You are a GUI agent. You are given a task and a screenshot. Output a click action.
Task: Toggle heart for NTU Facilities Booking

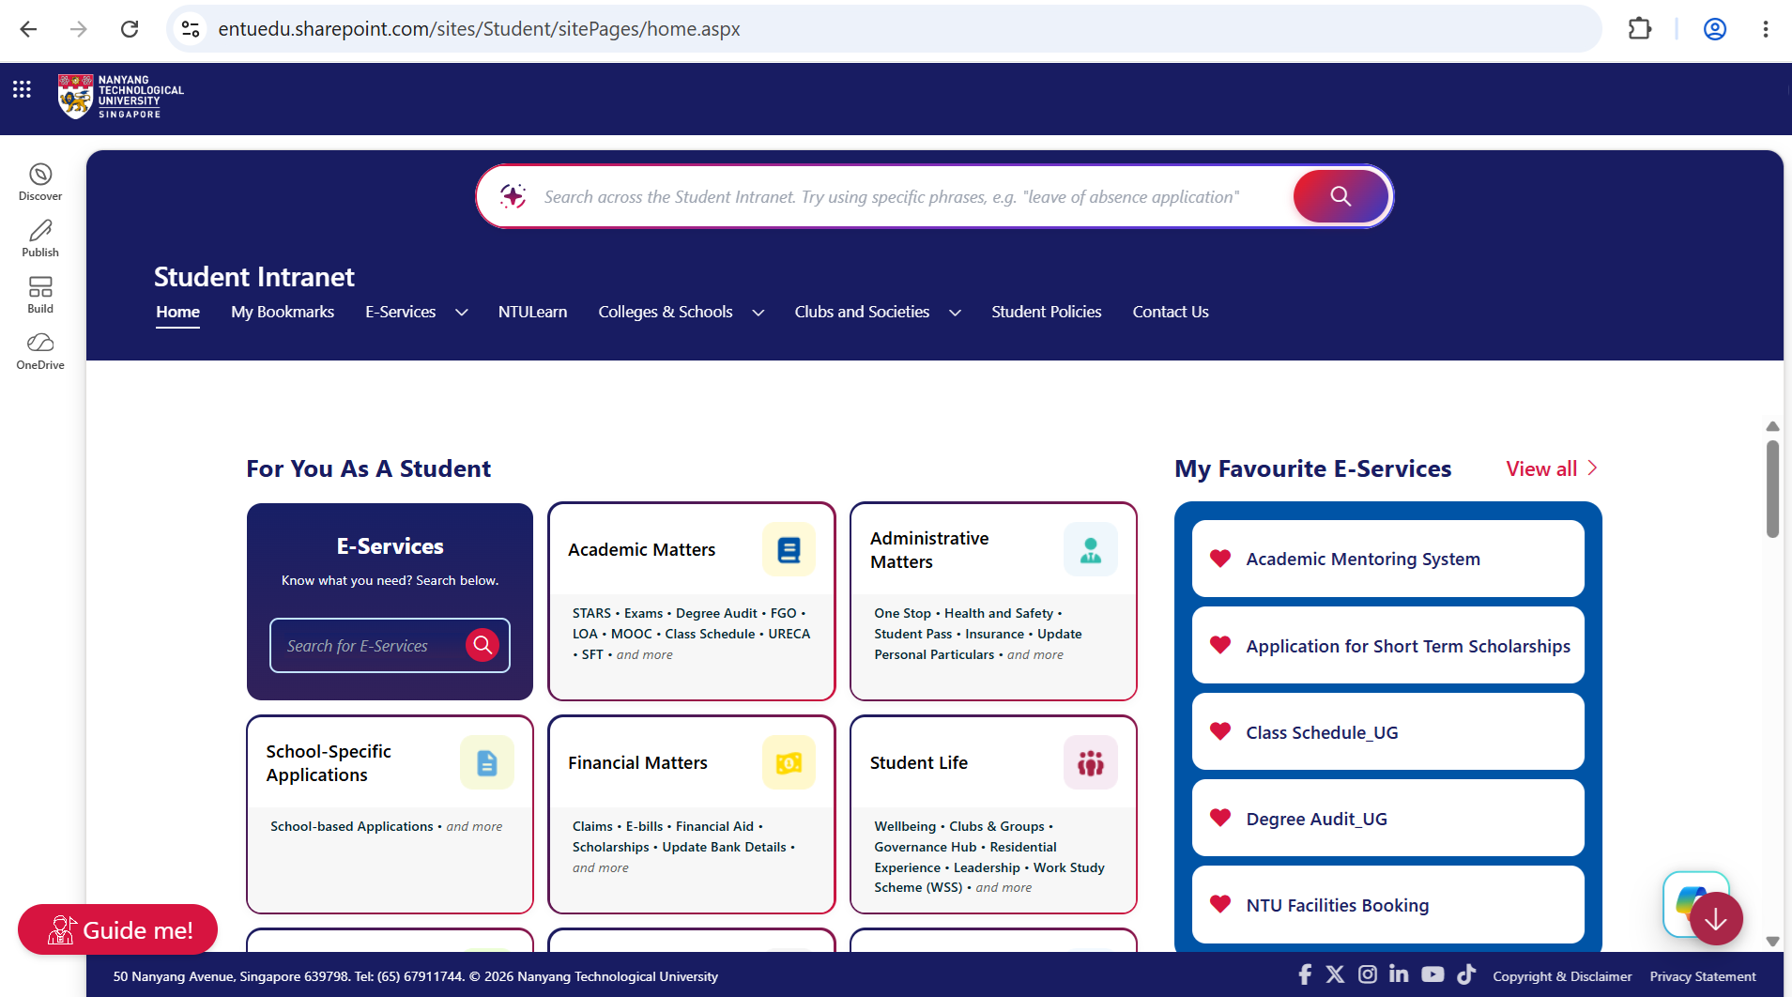coord(1220,903)
